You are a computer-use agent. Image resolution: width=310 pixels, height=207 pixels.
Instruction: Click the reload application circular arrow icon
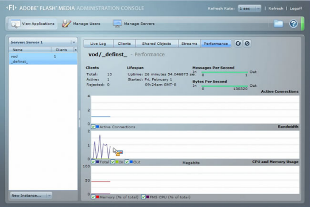click(238, 43)
